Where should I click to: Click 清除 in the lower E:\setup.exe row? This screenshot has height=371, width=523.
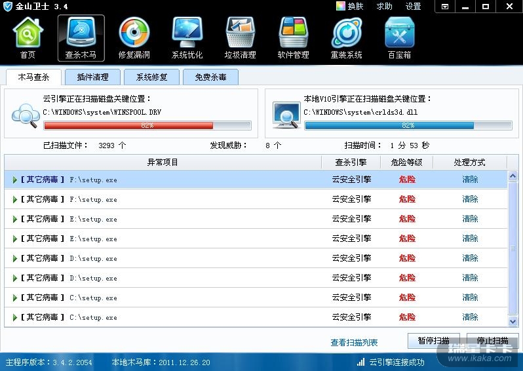(x=470, y=239)
